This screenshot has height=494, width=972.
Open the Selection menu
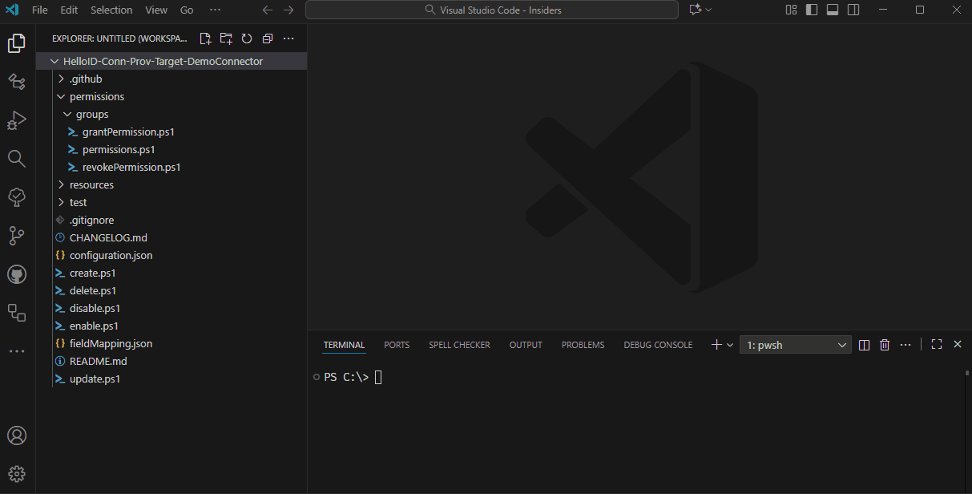tap(111, 10)
